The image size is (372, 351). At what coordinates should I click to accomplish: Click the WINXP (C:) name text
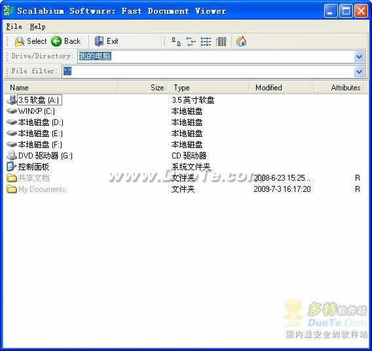[37, 111]
